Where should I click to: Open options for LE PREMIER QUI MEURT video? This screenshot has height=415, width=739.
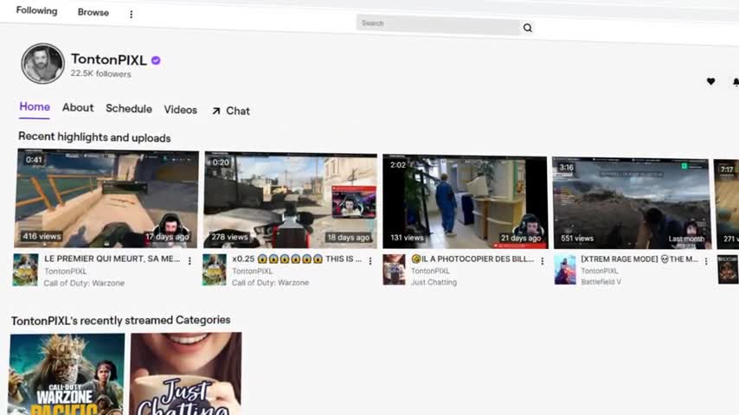coord(190,261)
